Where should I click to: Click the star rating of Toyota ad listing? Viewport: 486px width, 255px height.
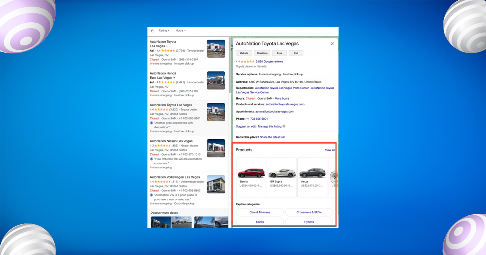tap(168, 51)
